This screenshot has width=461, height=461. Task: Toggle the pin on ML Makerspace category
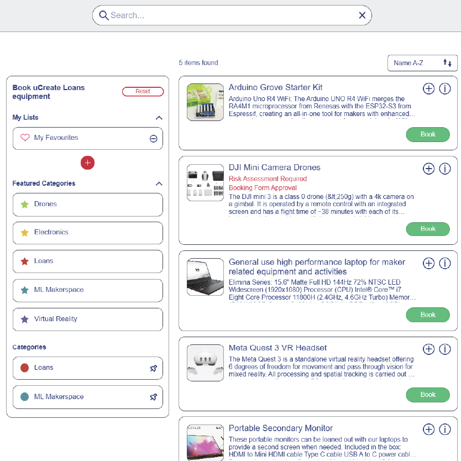tap(154, 397)
